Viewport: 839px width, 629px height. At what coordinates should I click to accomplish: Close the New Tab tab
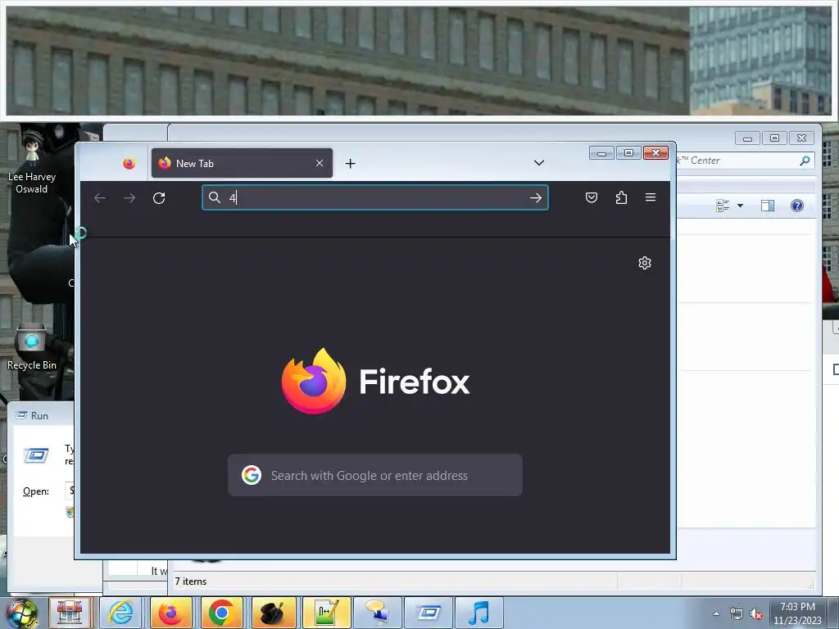point(320,163)
